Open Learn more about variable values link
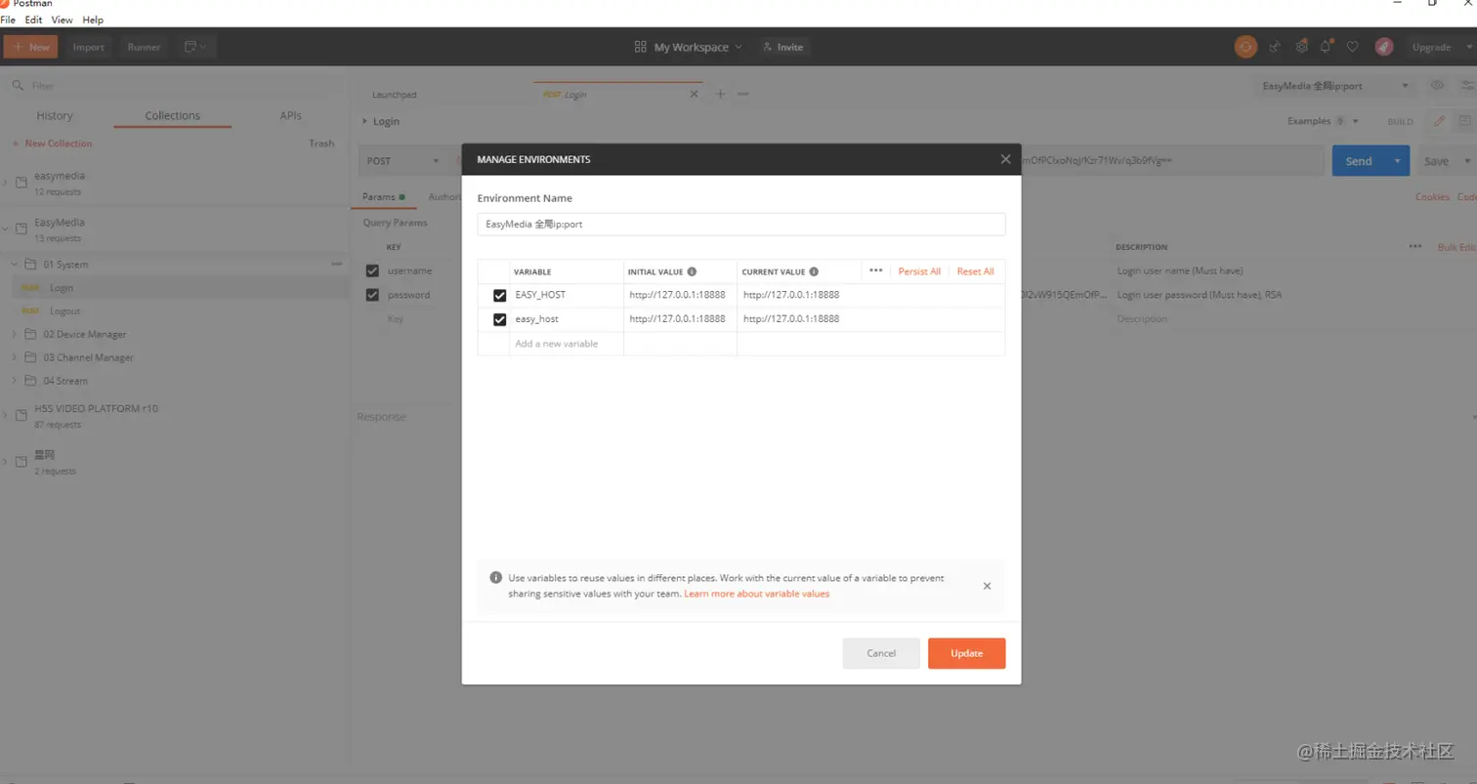1477x784 pixels. (x=756, y=594)
